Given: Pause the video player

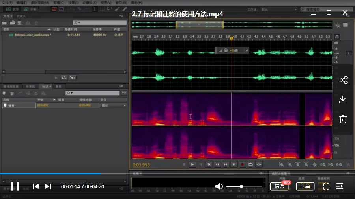Looking at the screenshot, I should tap(15, 186).
